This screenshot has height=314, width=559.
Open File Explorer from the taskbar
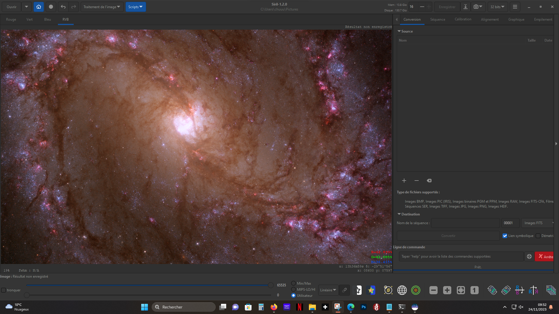click(x=312, y=307)
